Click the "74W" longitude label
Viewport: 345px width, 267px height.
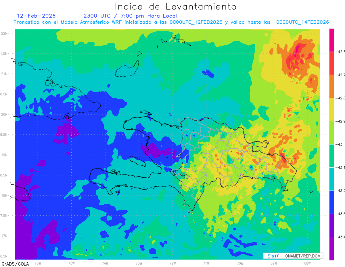point(105,263)
